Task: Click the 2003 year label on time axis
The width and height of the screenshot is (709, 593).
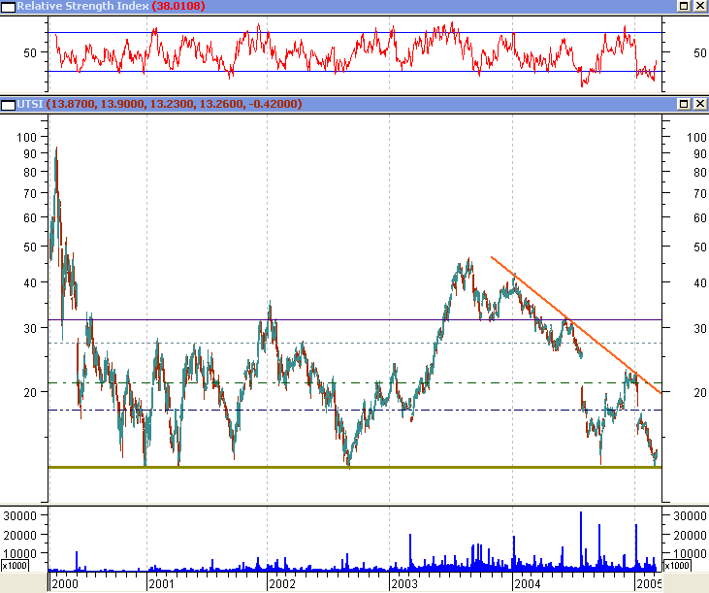Action: pyautogui.click(x=404, y=583)
